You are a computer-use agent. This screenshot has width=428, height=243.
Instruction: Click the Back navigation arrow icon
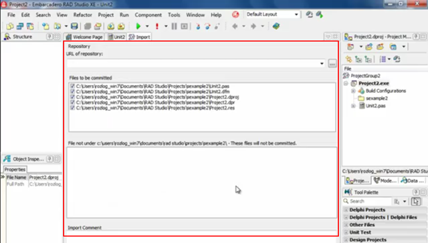point(235,26)
